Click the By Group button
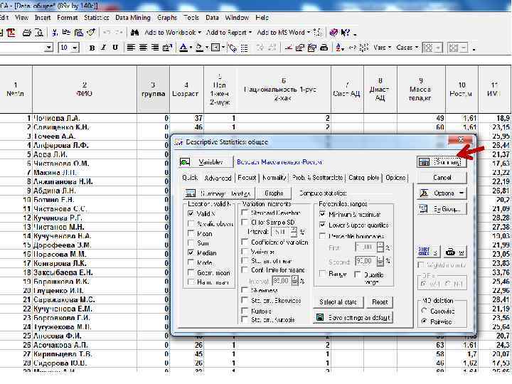The image size is (512, 384). click(x=442, y=209)
